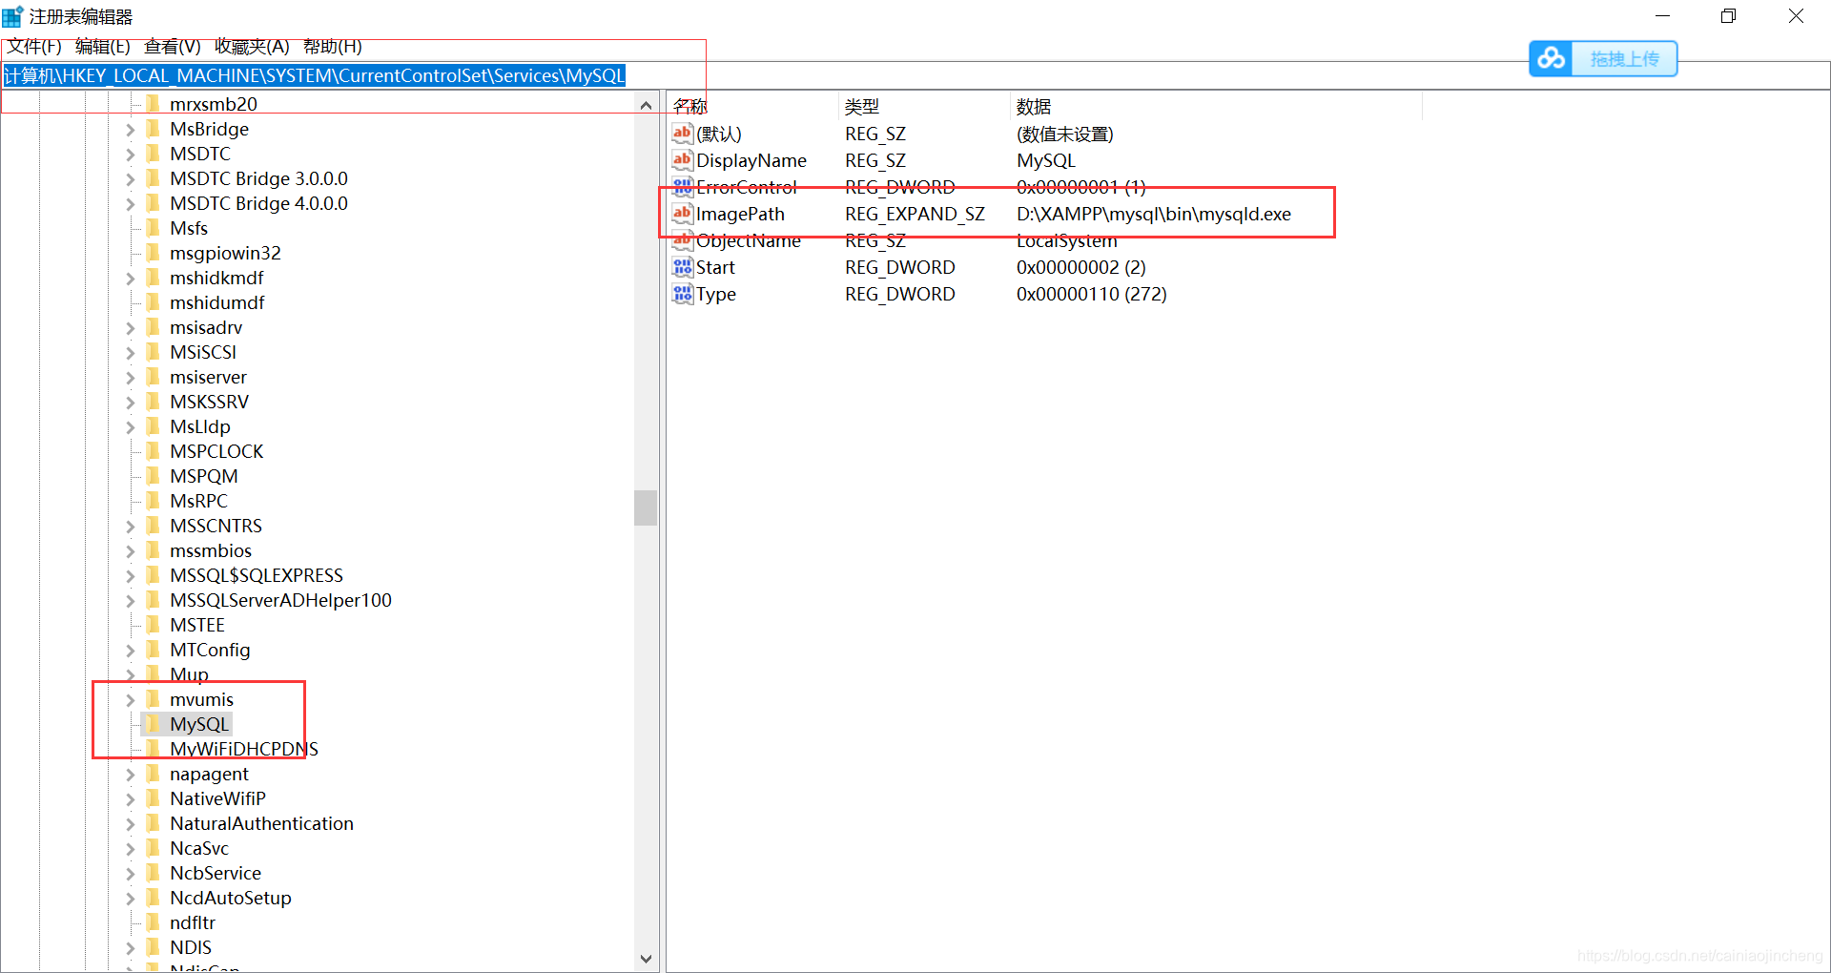Click the DisplayName string value icon
Screen dimensions: 1831x973
click(681, 160)
